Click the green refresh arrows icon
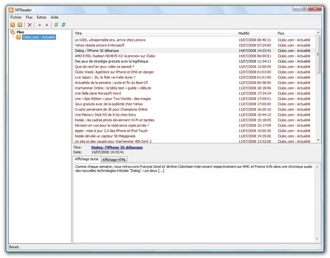Image resolution: width=330 pixels, height=258 pixels. pos(56,25)
